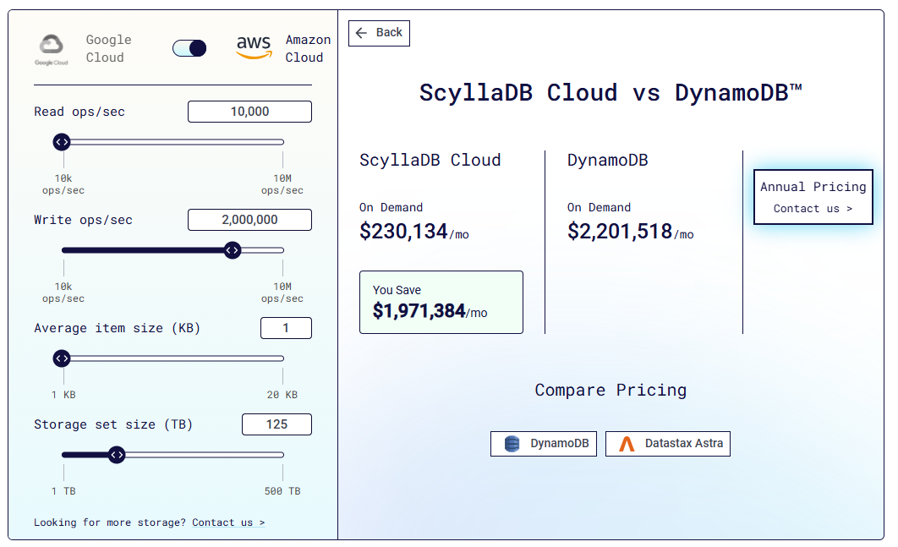Click the Write ops/sec slider handle
The width and height of the screenshot is (898, 547).
pyautogui.click(x=233, y=250)
